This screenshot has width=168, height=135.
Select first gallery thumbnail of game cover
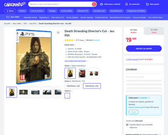pyautogui.click(x=12, y=92)
